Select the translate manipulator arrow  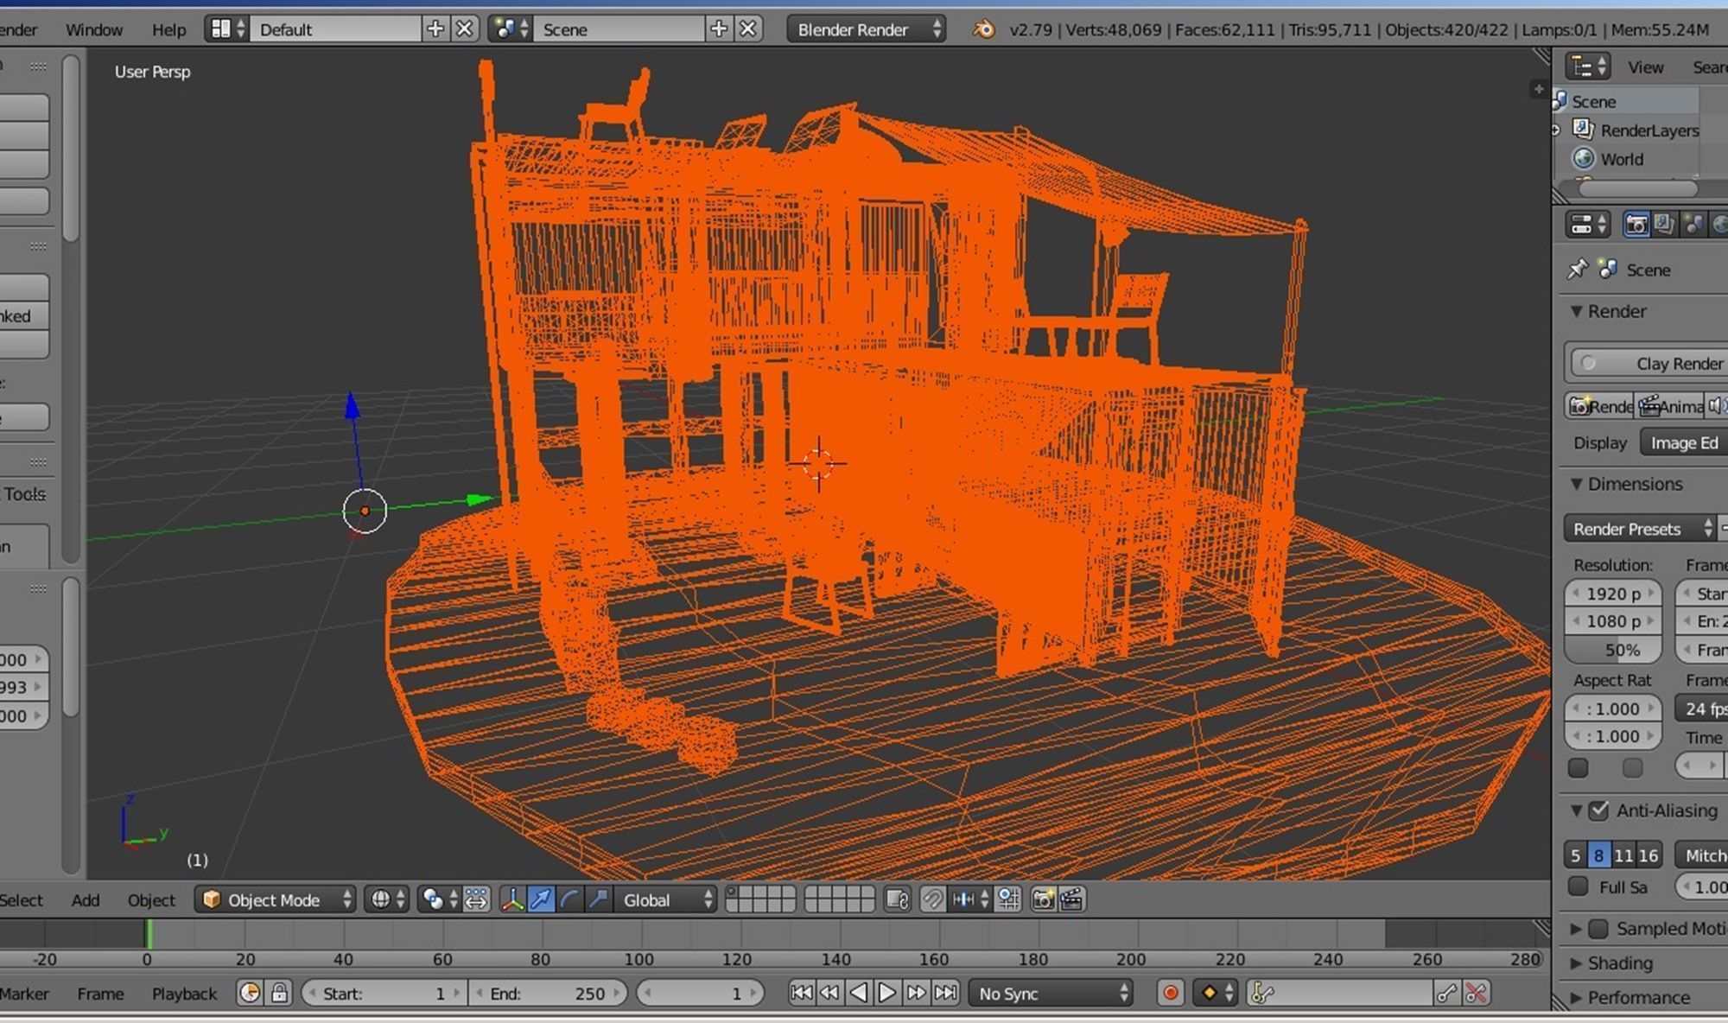pos(541,899)
